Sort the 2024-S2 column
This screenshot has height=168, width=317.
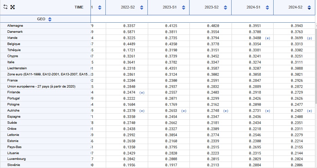point(309,7)
